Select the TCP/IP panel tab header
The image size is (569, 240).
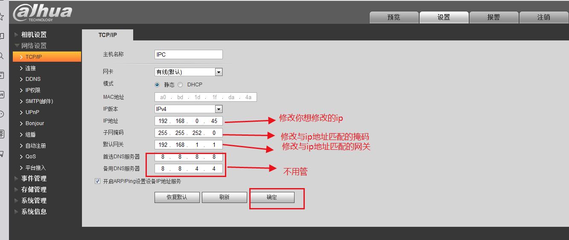(108, 35)
